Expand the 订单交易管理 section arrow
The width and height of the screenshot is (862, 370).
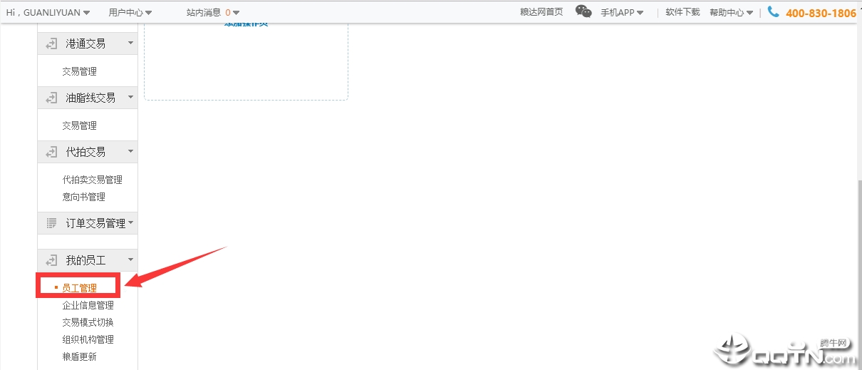(x=131, y=223)
